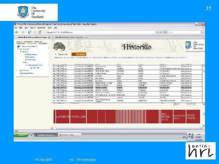Open the File menu
The image size is (219, 164).
pyautogui.click(x=16, y=28)
